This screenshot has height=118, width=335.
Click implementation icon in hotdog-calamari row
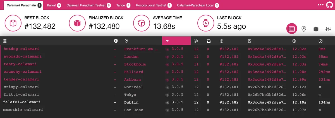[x=167, y=49]
